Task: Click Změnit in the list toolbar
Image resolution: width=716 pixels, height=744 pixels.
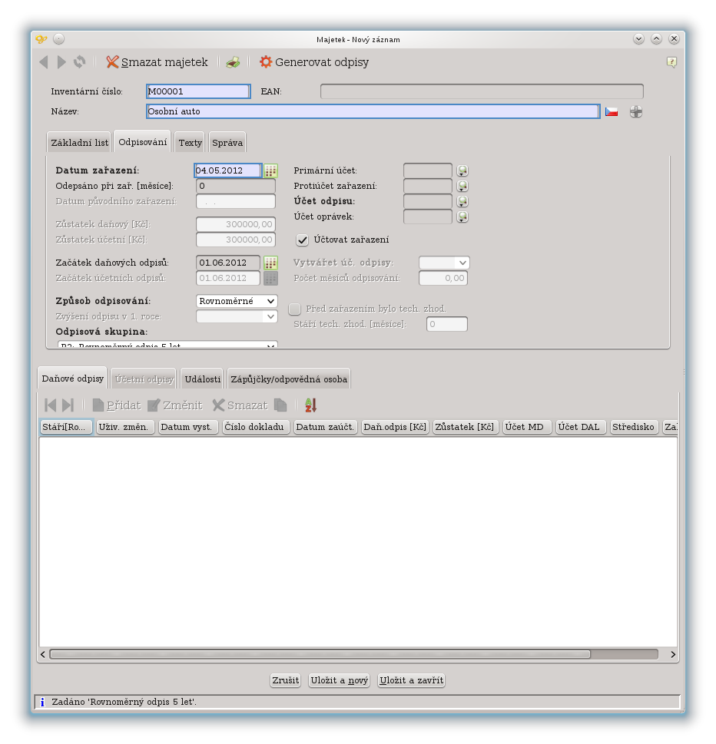Action: [174, 405]
